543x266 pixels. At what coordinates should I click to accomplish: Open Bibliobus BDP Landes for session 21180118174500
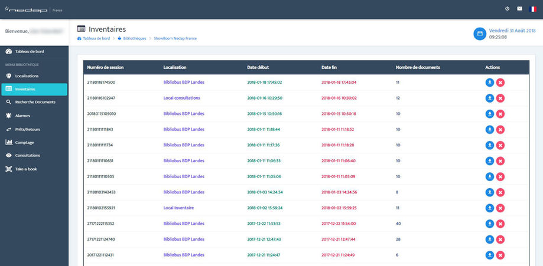coord(184,83)
